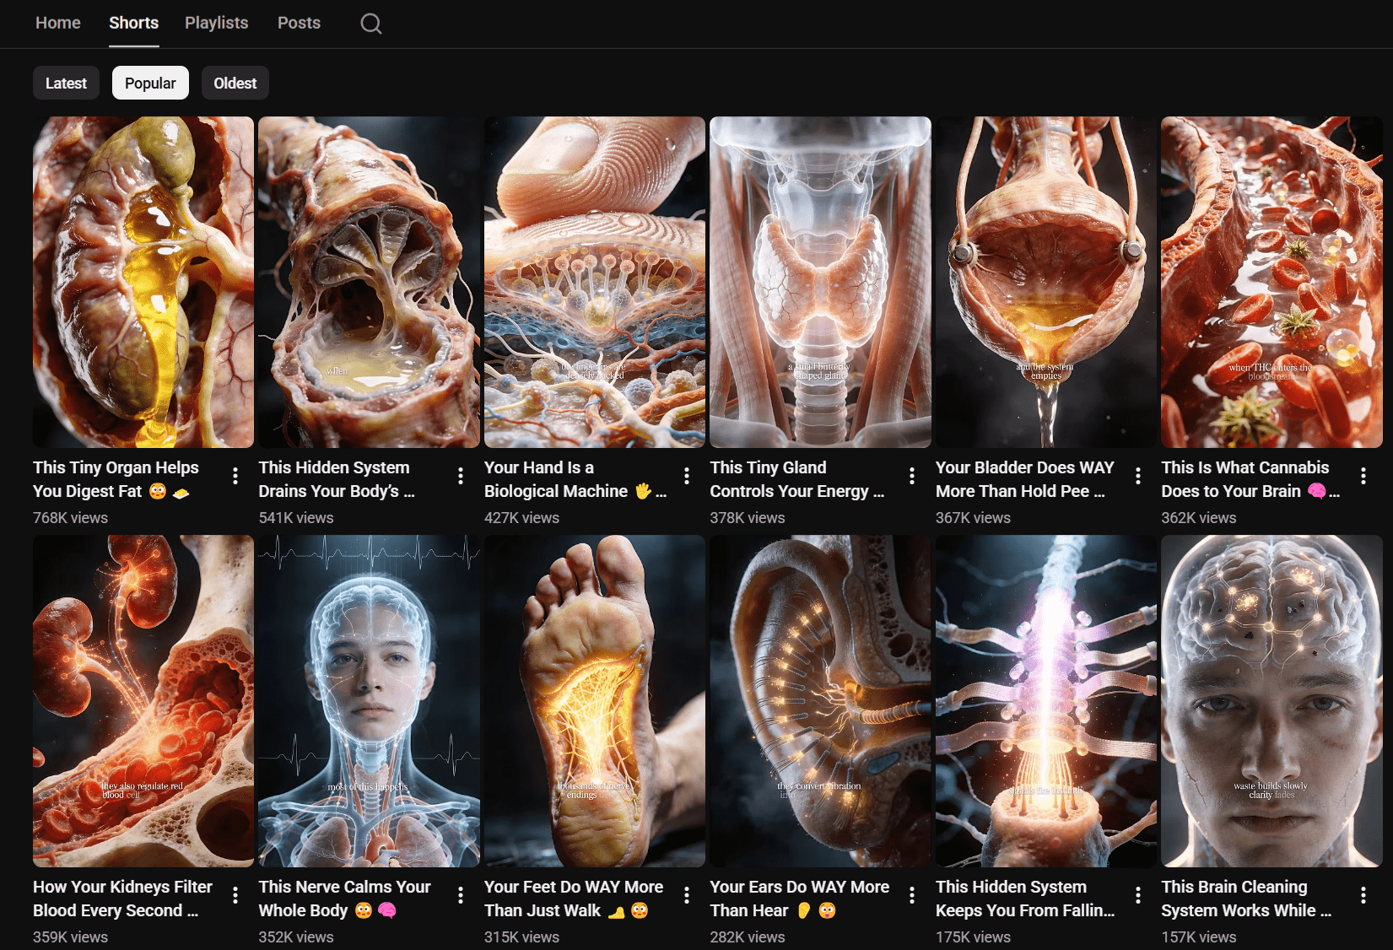Open options menu for Feet Do WAY More short

[x=686, y=895]
